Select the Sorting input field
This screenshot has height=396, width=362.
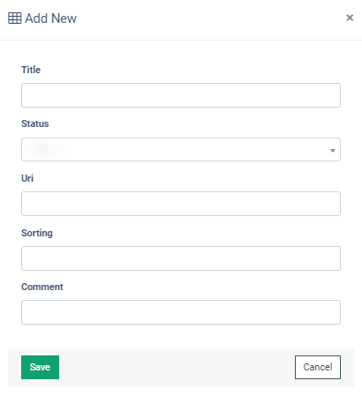pyautogui.click(x=181, y=258)
